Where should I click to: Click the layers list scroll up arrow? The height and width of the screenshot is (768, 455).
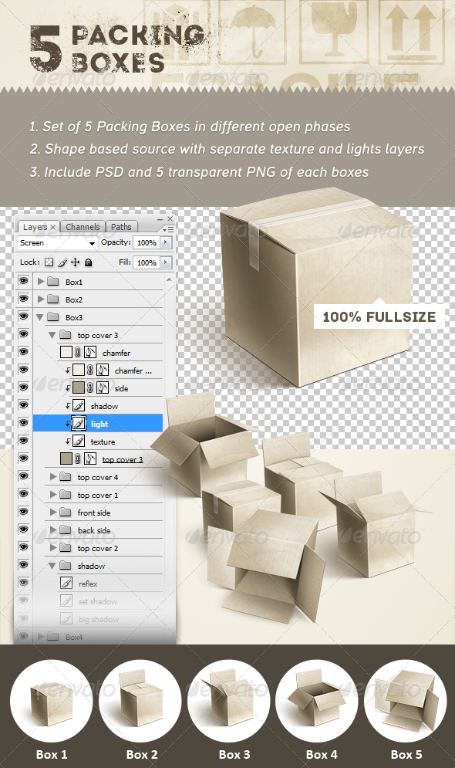170,279
